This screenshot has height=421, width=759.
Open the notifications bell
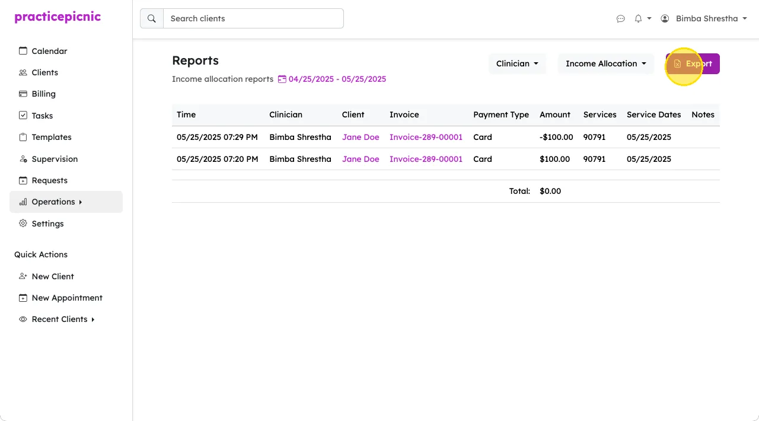tap(638, 18)
